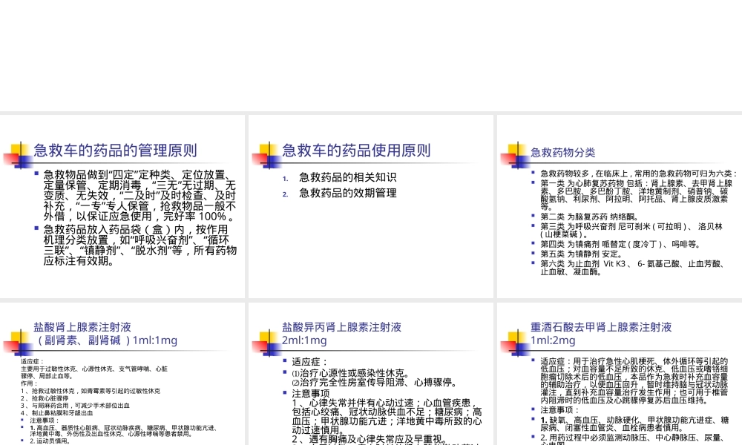
Task: Open slide titled 急救药物分类
Action: click(620, 207)
